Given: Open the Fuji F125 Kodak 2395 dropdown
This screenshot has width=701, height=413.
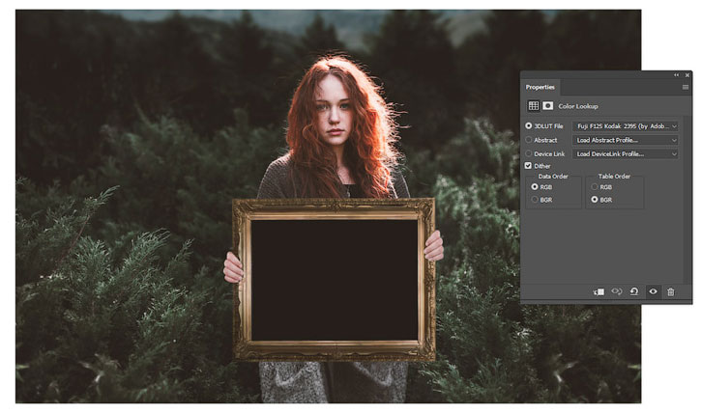Looking at the screenshot, I should [x=626, y=126].
